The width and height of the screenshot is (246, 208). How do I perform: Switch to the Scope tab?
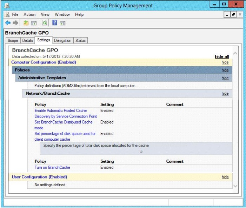point(13,40)
